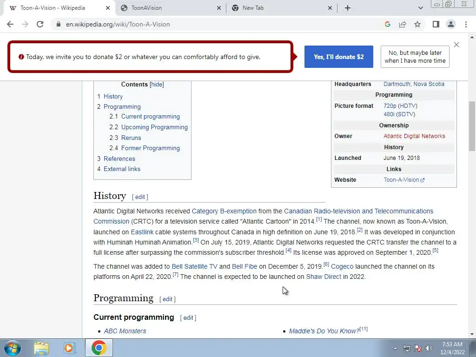Viewport: 476px width, 357px height.
Task: Open Windows Explorer from taskbar
Action: (41, 348)
